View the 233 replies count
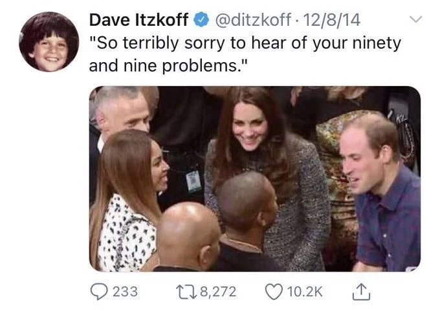 (125, 292)
